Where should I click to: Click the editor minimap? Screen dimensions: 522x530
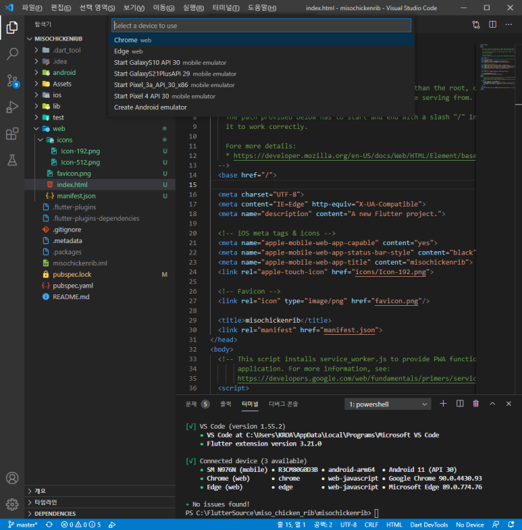coord(497,68)
